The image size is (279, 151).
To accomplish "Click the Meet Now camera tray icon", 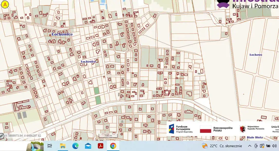I will [x=256, y=146].
